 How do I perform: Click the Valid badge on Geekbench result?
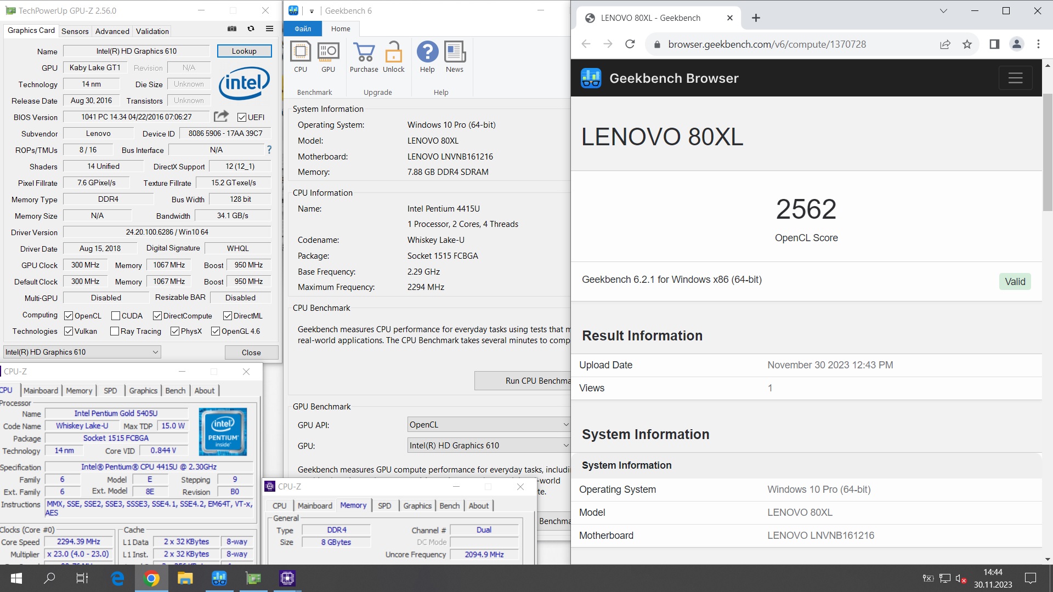[1015, 282]
